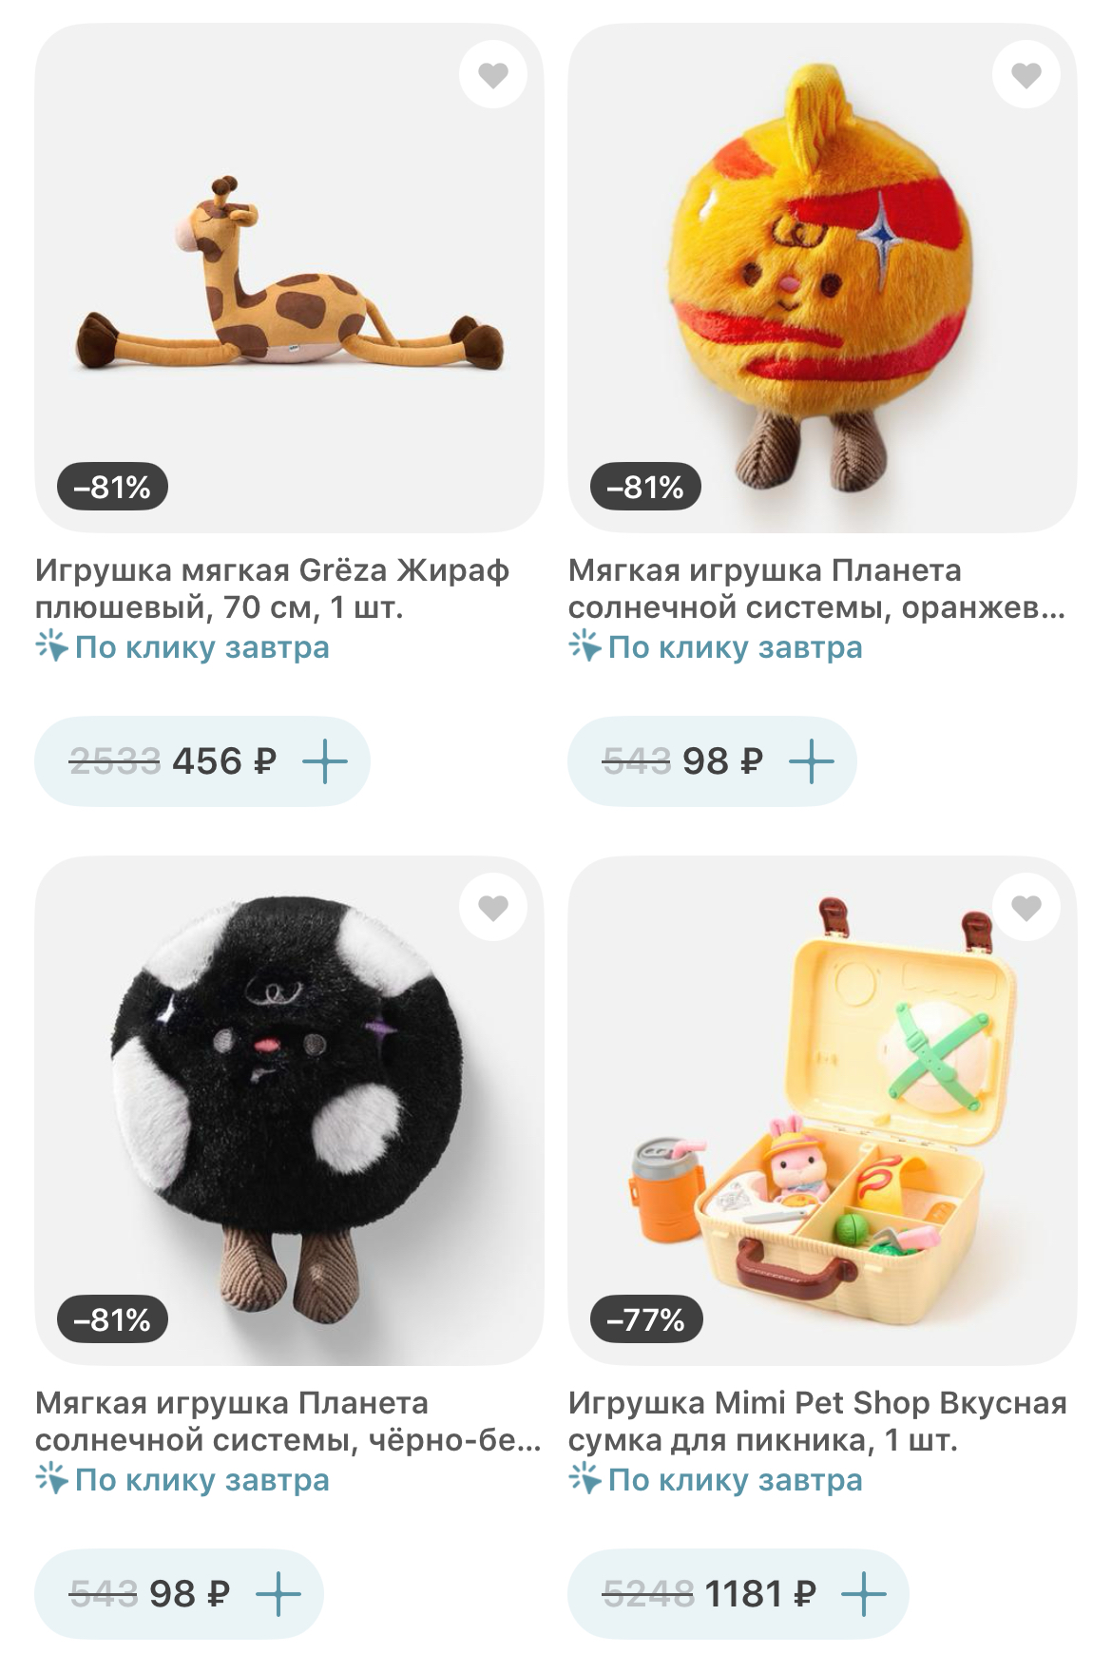Tap plus next to orange planet 98 ₽
Viewport: 1112px width, 1654px height.
tap(812, 761)
